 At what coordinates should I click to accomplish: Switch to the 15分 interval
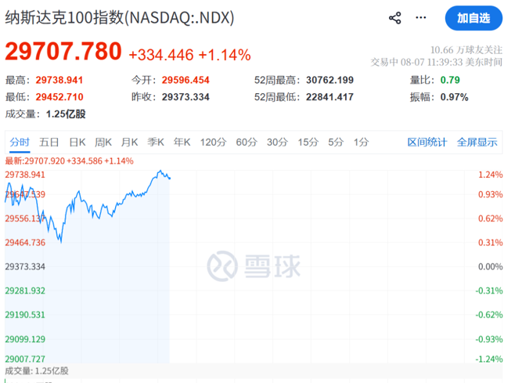point(308,143)
